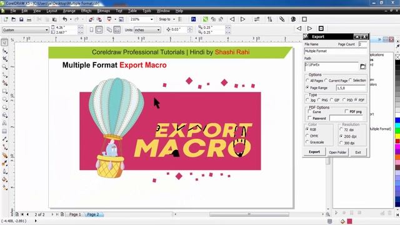Image resolution: width=400 pixels, height=225 pixels.
Task: Click the File Name input field
Action: click(x=336, y=51)
